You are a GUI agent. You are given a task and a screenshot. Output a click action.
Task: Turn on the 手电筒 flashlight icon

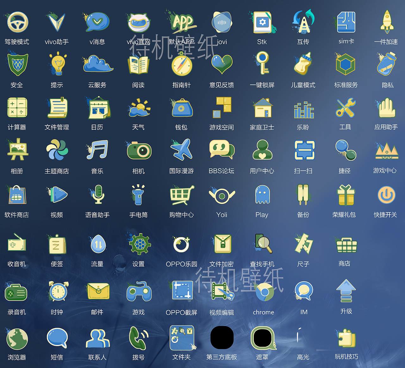coord(138,194)
